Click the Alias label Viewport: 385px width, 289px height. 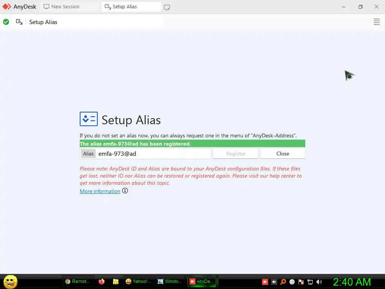[88, 154]
